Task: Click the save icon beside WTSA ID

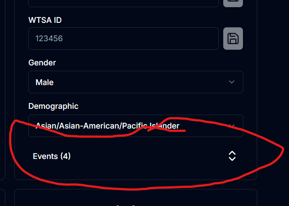Action: (x=233, y=39)
